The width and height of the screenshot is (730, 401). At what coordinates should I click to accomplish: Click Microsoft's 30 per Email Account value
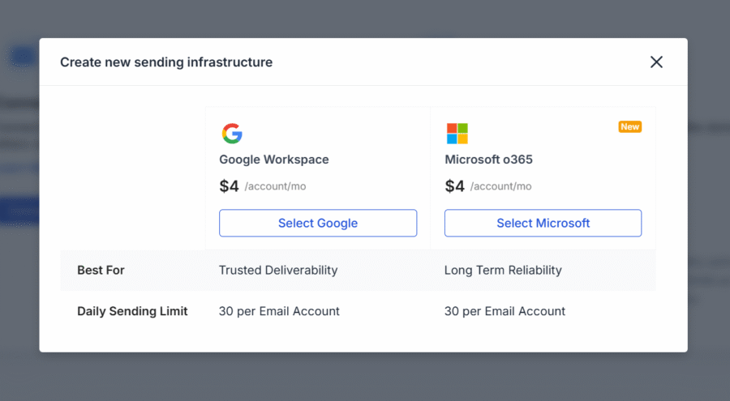point(505,311)
